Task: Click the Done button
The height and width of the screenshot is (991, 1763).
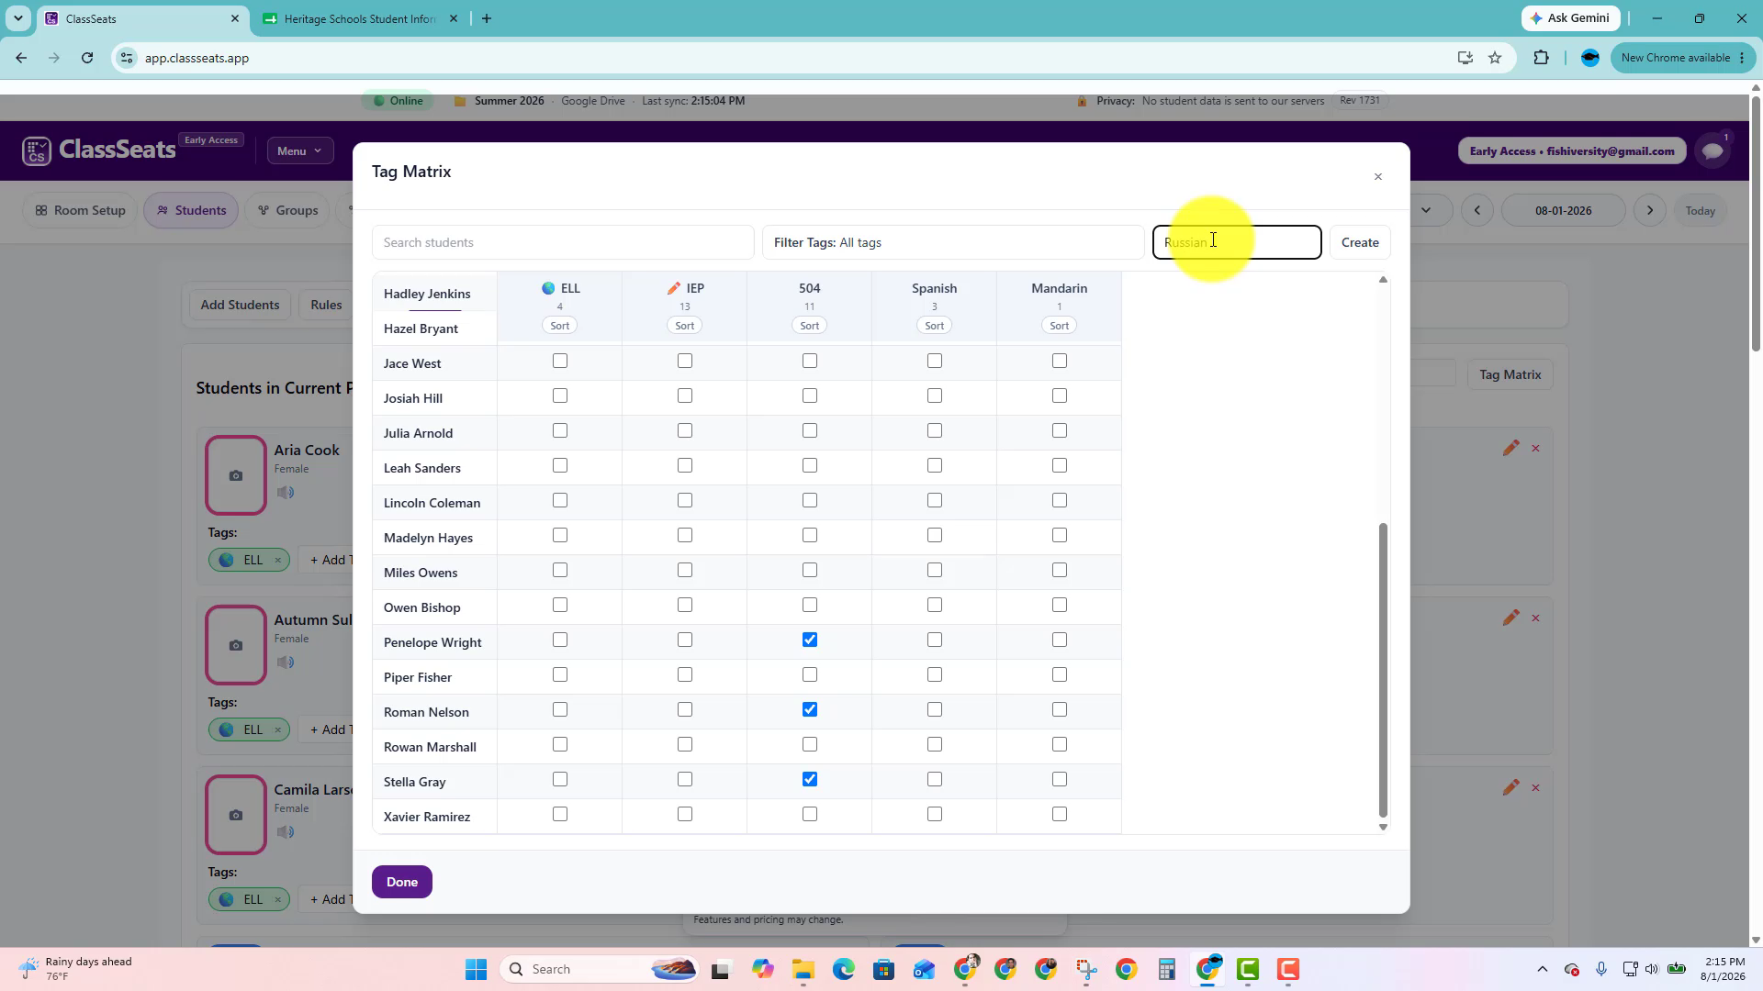Action: point(401,882)
